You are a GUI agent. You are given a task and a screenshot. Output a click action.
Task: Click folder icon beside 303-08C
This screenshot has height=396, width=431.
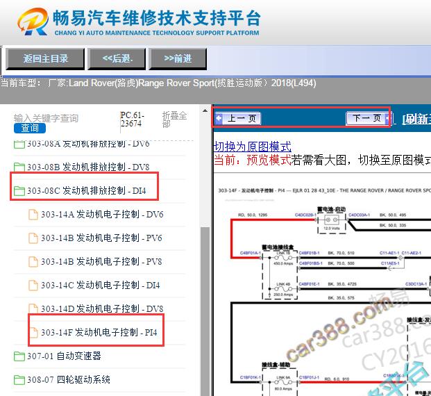[x=19, y=190]
